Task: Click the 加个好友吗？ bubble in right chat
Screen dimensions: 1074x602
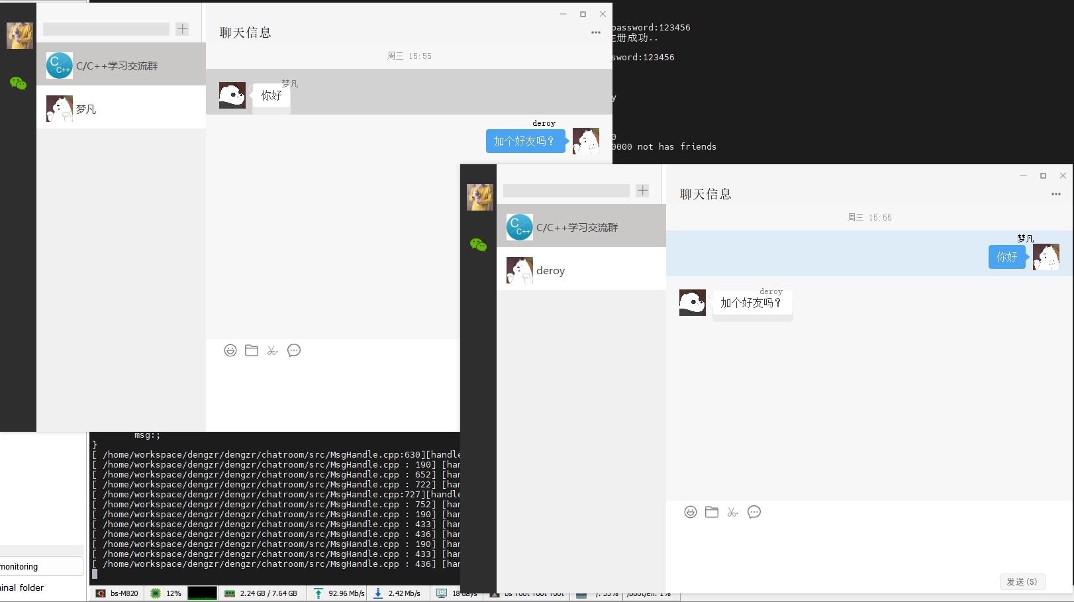Action: coord(752,303)
